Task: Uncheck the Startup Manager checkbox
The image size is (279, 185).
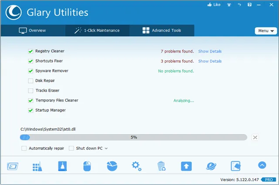Action: 31,110
